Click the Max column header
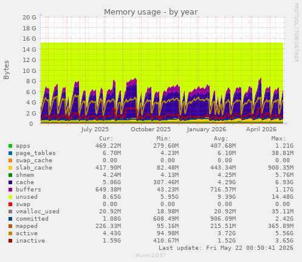302x262 pixels. coord(278,139)
